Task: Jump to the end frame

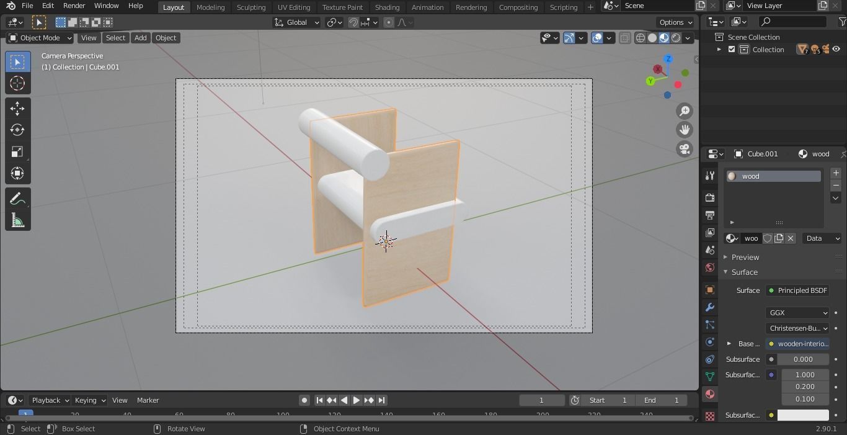Action: coord(381,400)
